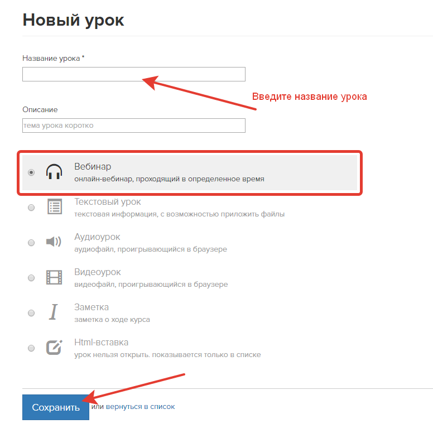Select the Текстовый урок radio button
The width and height of the screenshot is (433, 443).
coord(31,208)
